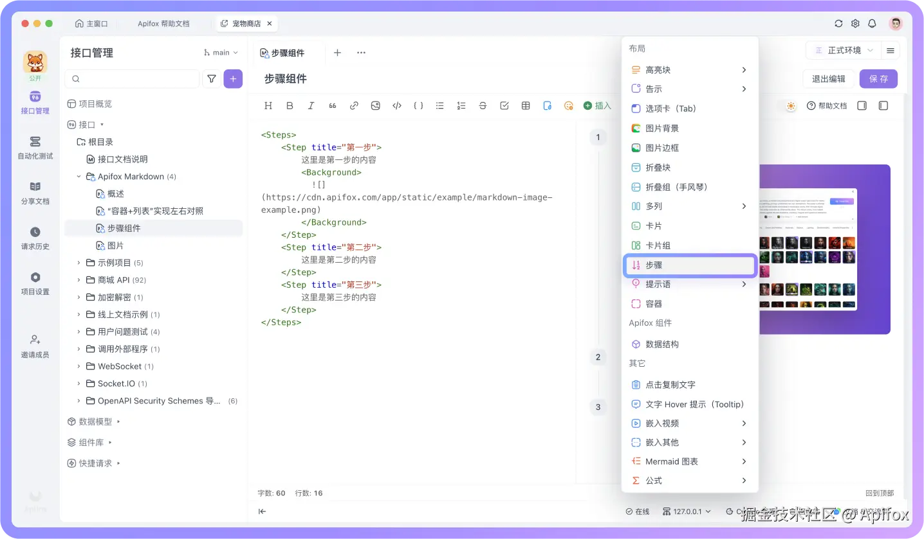
Task: Insert a block quote
Action: pyautogui.click(x=333, y=106)
